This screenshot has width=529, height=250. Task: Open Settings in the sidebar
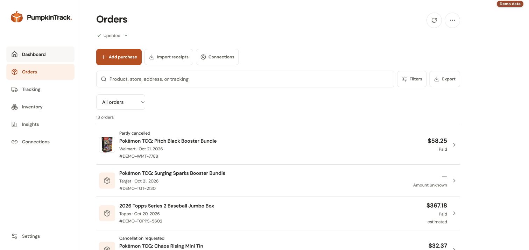pyautogui.click(x=40, y=236)
